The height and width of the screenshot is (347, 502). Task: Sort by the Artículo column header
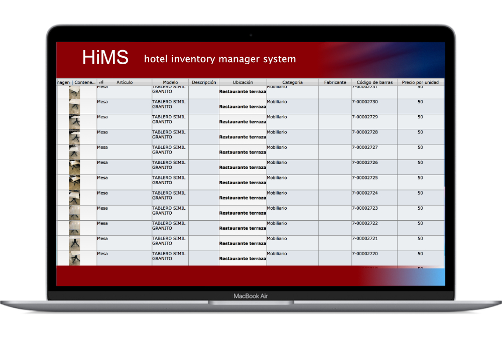124,82
